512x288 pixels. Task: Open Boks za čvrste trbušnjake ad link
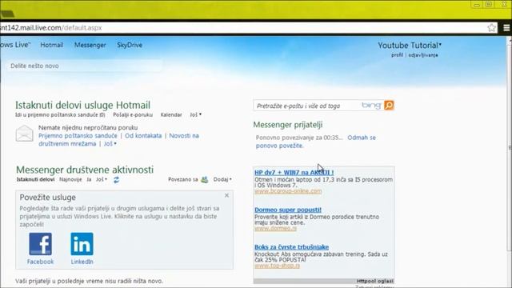pos(291,247)
